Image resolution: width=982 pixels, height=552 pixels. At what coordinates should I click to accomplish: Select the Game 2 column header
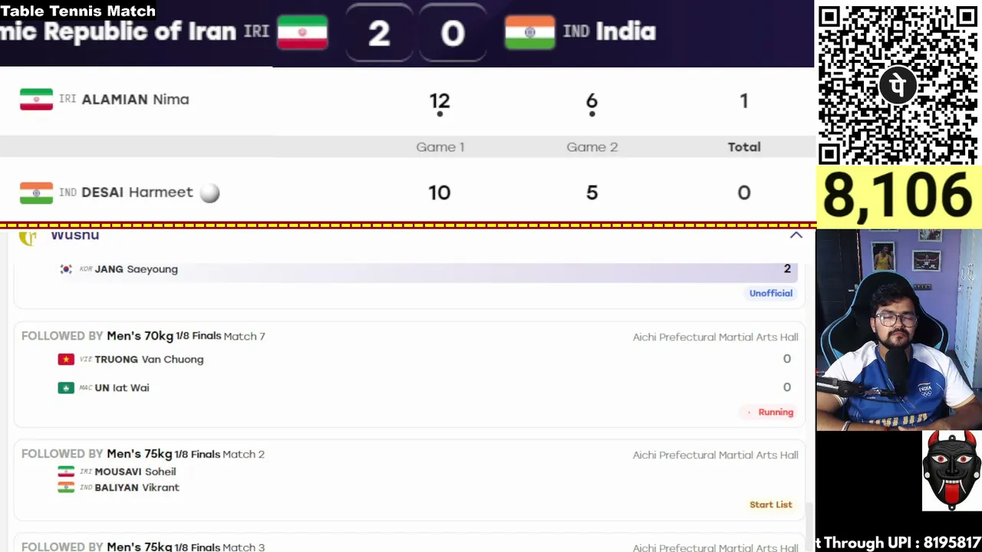coord(592,147)
